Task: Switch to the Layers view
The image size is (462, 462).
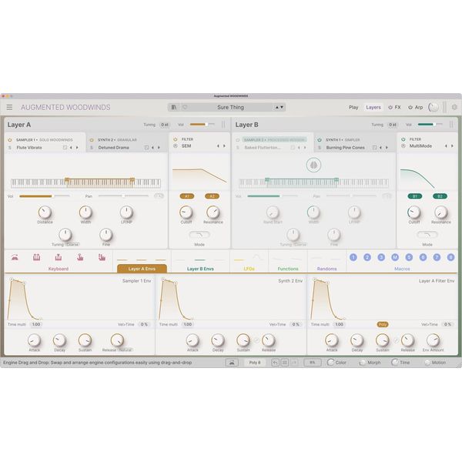Action: 373,107
